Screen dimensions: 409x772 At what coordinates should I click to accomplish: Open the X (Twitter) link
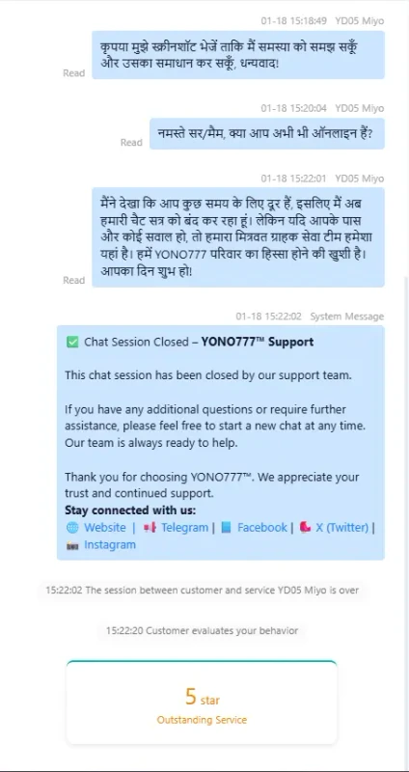tap(342, 527)
